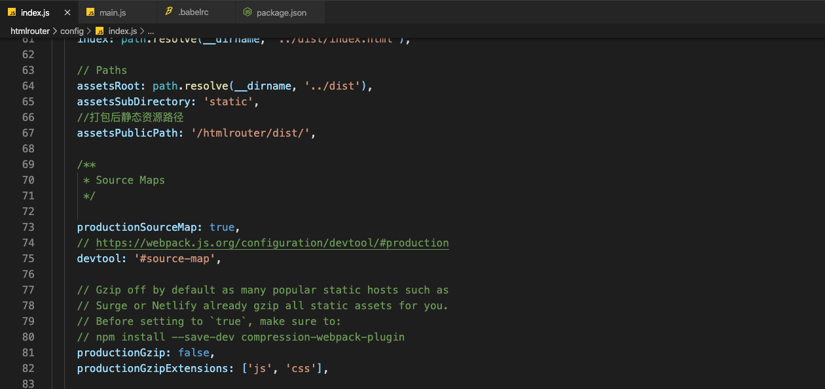Click the 'Gzip off by default' comment
Screen dimensions: 825x389
pos(263,290)
